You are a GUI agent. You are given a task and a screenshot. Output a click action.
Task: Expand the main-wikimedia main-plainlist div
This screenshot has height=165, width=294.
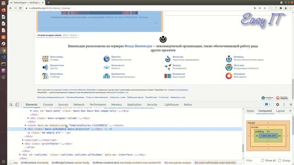coord(26,129)
